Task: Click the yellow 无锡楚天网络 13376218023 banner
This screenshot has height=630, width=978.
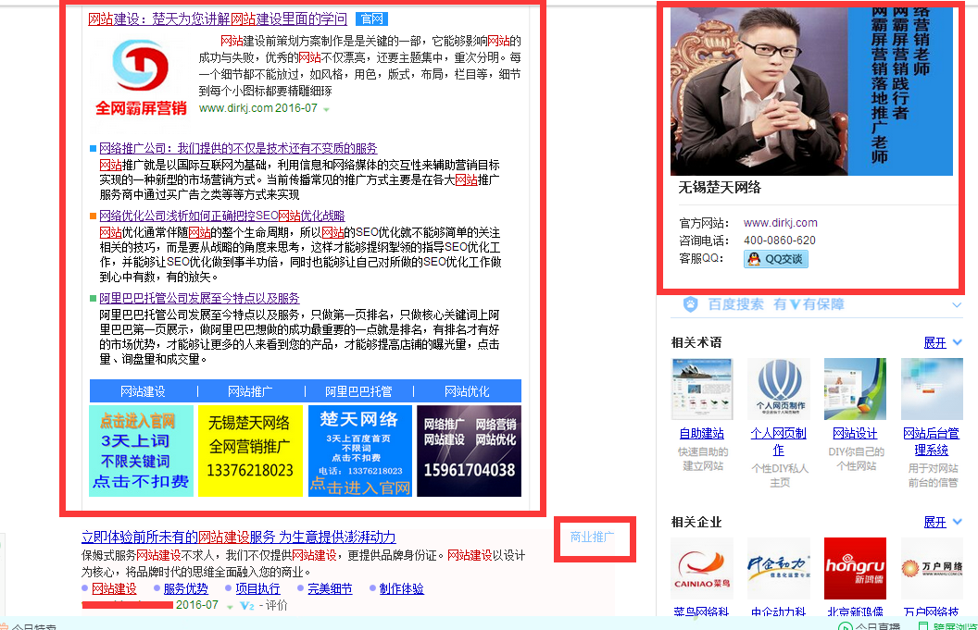Action: (x=249, y=451)
